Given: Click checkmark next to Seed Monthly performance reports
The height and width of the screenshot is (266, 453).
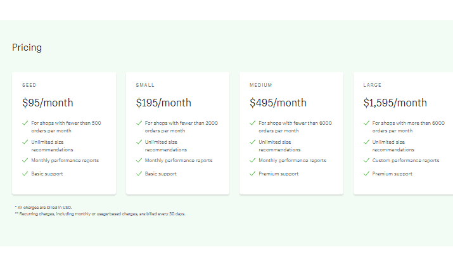Looking at the screenshot, I should click(x=25, y=160).
